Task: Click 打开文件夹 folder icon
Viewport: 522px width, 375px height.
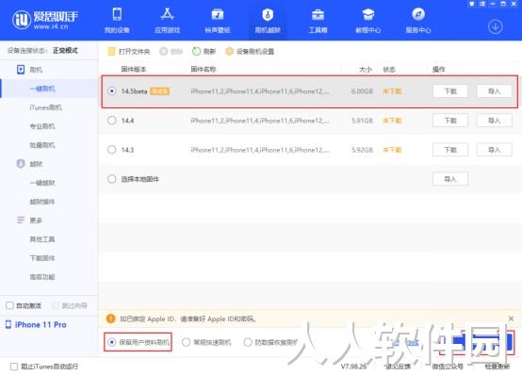Action: 111,51
